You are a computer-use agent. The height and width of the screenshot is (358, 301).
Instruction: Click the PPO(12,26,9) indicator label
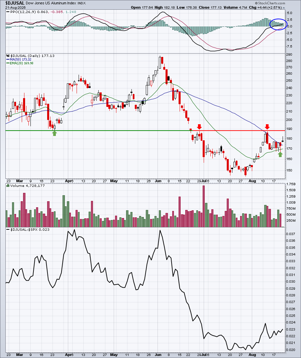coord(23,12)
